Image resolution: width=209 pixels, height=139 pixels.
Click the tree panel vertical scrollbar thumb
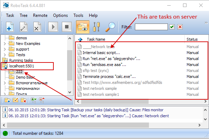[x=70, y=65]
